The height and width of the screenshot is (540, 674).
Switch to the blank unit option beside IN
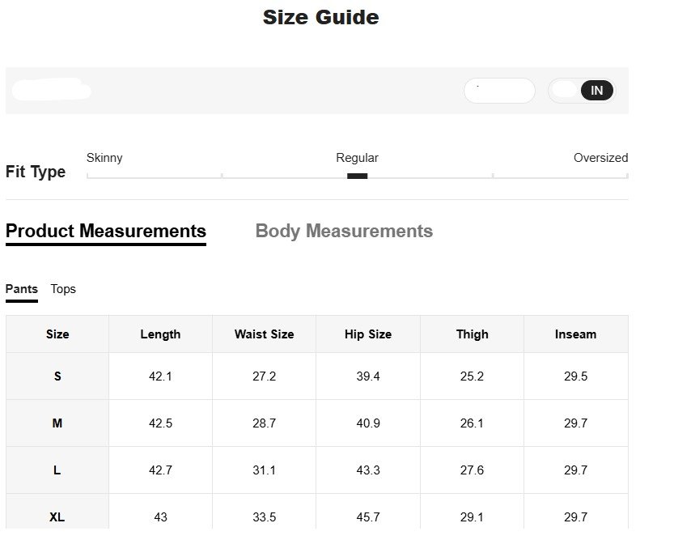point(565,91)
